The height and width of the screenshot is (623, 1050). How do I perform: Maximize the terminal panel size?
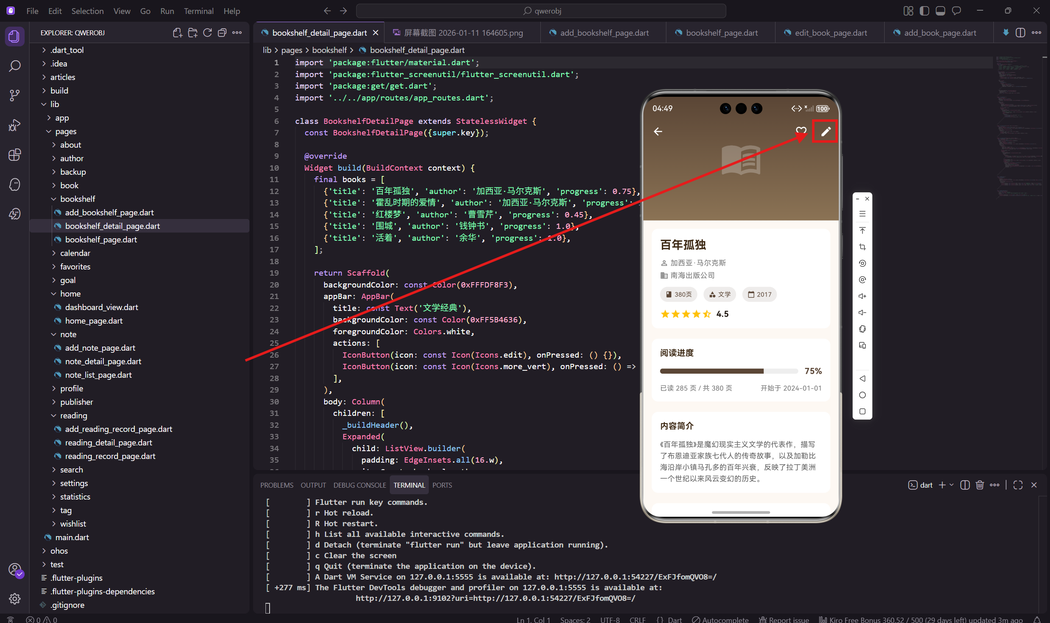coord(1018,485)
